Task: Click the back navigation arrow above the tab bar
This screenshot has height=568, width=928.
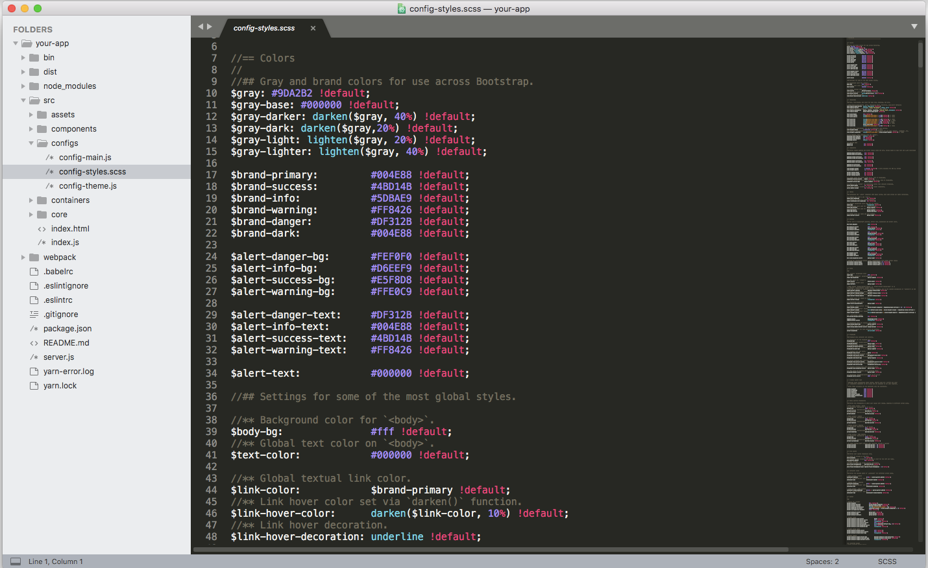Action: click(200, 27)
